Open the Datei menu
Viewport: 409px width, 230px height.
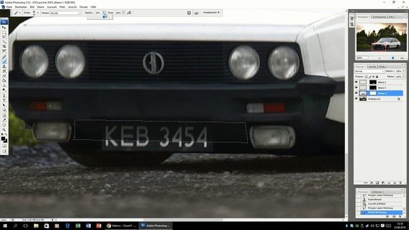(9, 7)
